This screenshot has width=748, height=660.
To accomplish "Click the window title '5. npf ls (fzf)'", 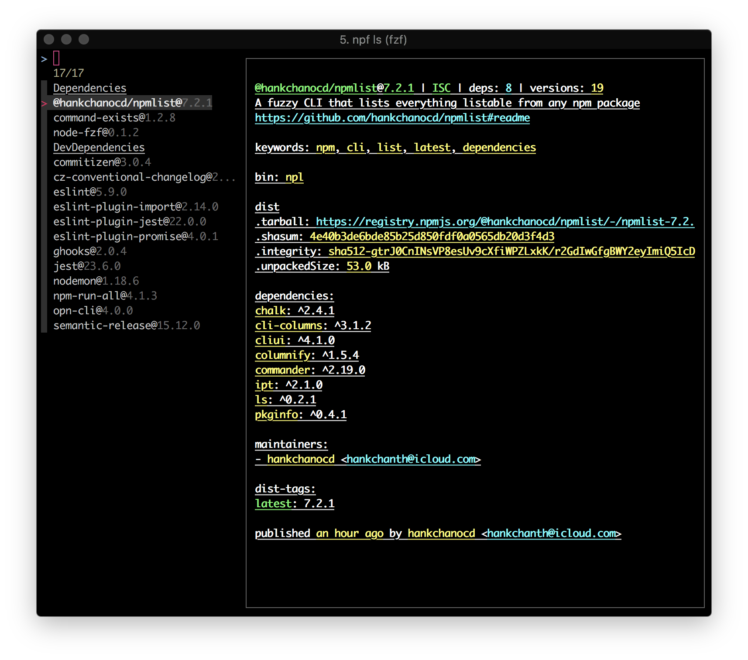I will tap(373, 40).
